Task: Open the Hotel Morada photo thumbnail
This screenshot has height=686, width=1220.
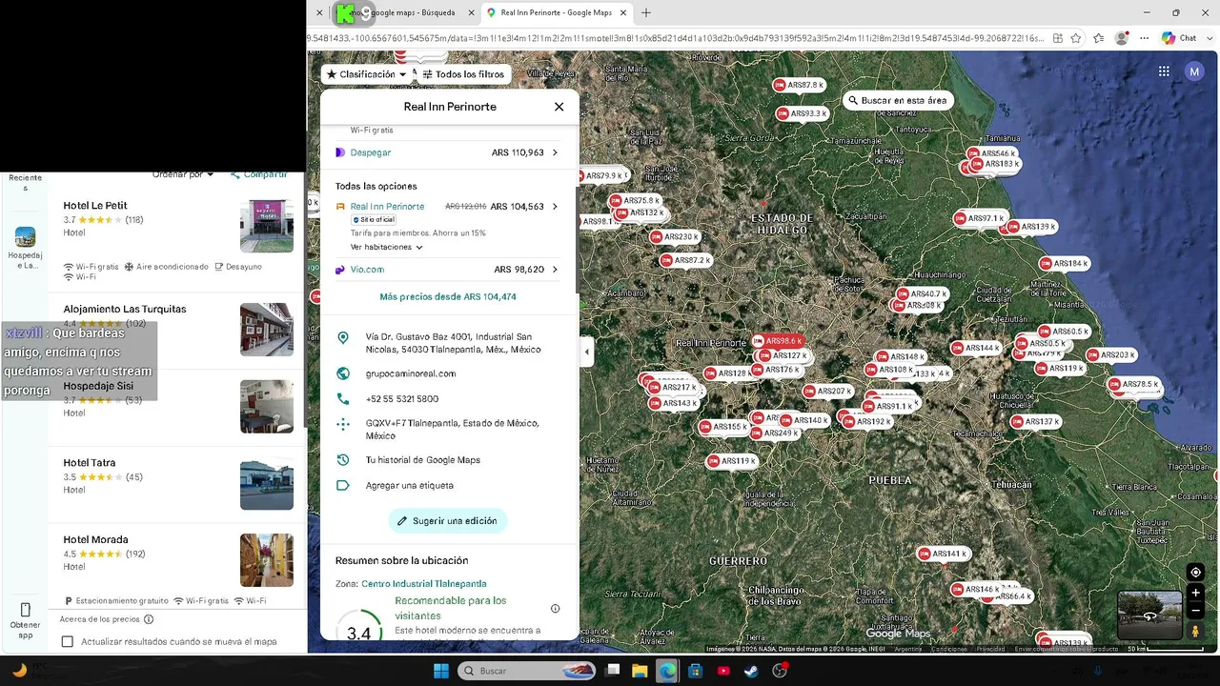Action: (267, 560)
